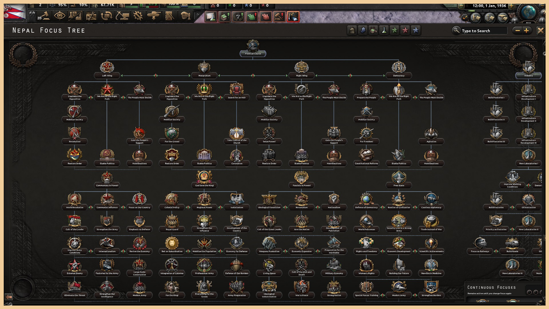The image size is (549, 309).
Task: Switch to the air bomber map mode
Action: [503, 18]
